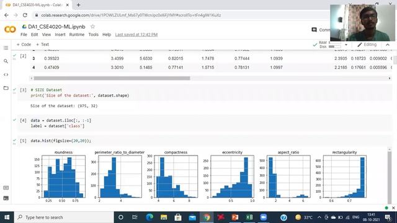Open PowerPoint from taskbar
The height and width of the screenshot is (223, 397).
point(235,217)
